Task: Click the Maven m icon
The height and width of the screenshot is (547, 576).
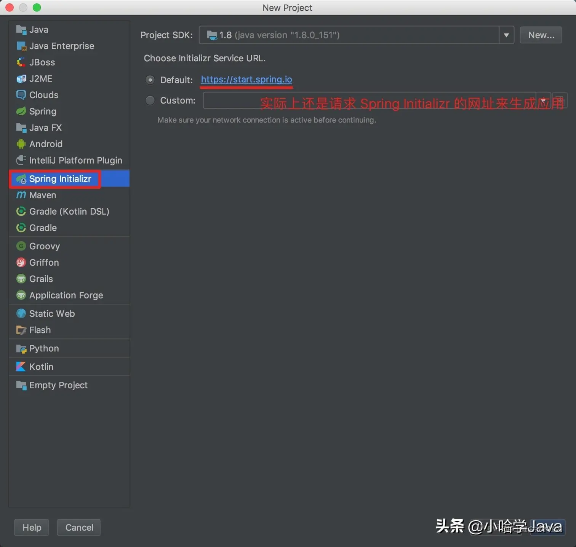Action: [21, 195]
